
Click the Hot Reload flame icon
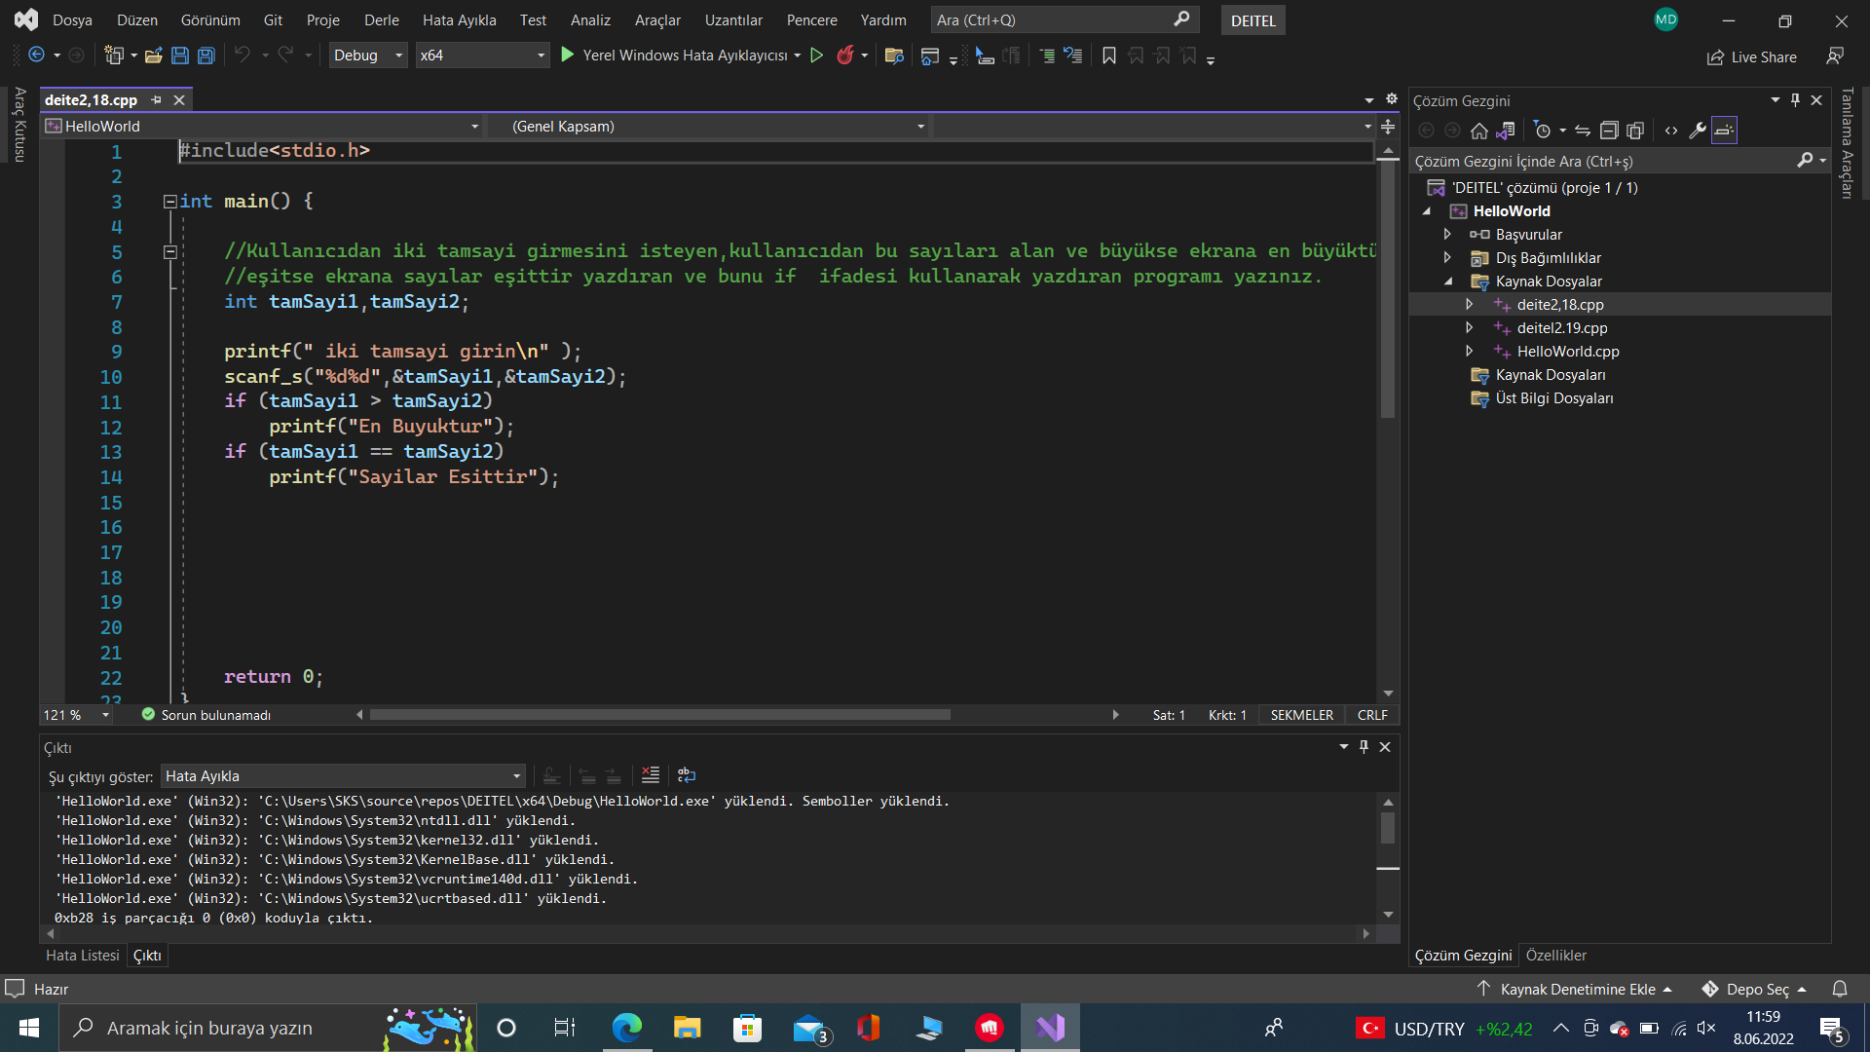844,56
